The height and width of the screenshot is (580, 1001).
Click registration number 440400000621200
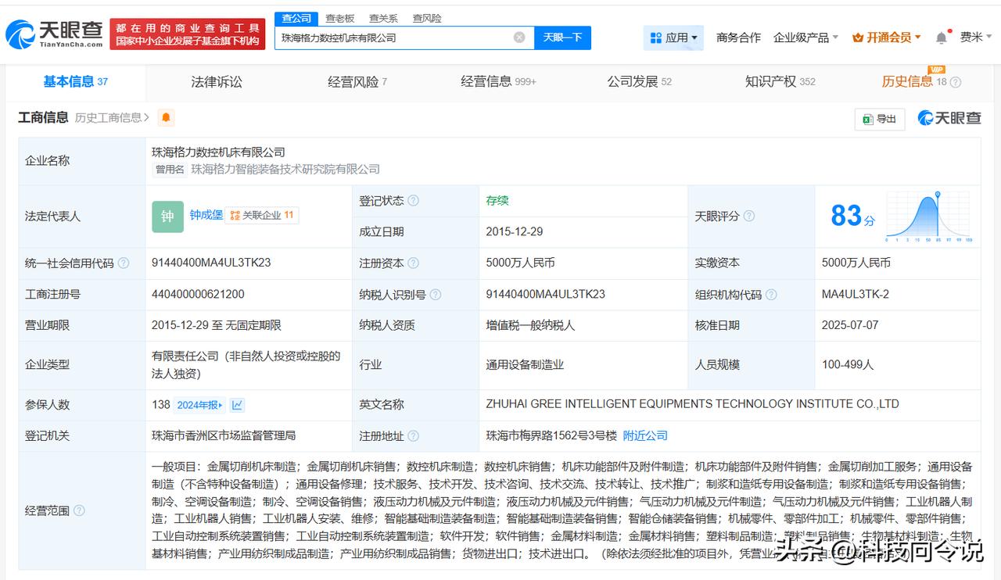(198, 294)
